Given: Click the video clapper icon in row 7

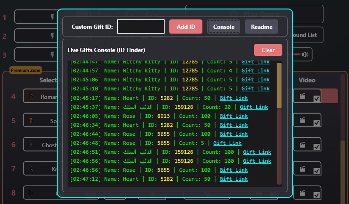Looking at the screenshot, I should pos(302,169).
